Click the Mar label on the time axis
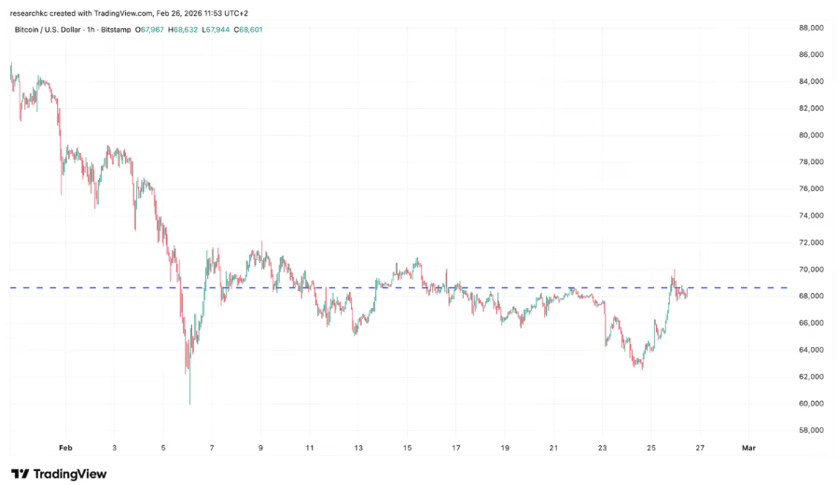The image size is (838, 485). 747,448
